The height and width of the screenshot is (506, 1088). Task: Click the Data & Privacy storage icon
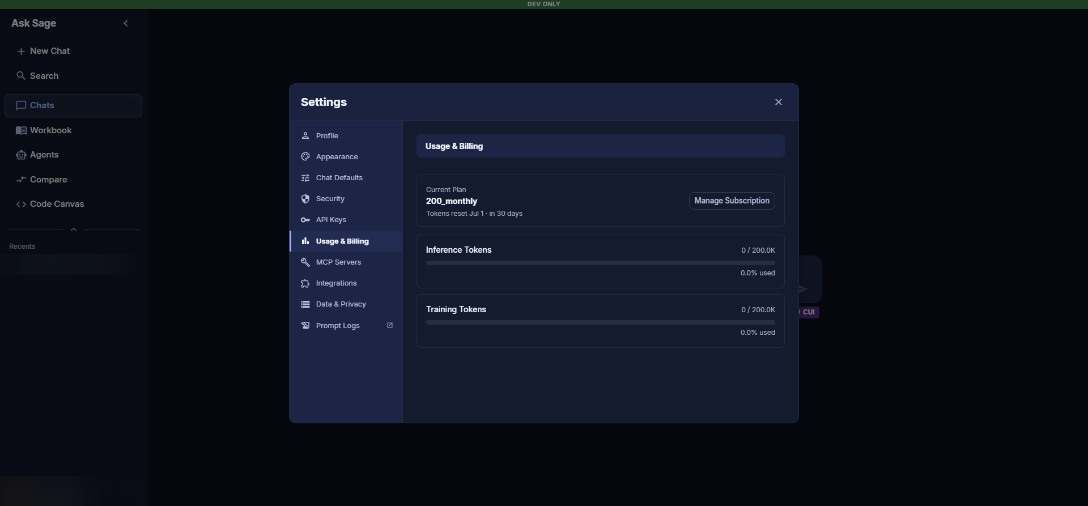(305, 304)
